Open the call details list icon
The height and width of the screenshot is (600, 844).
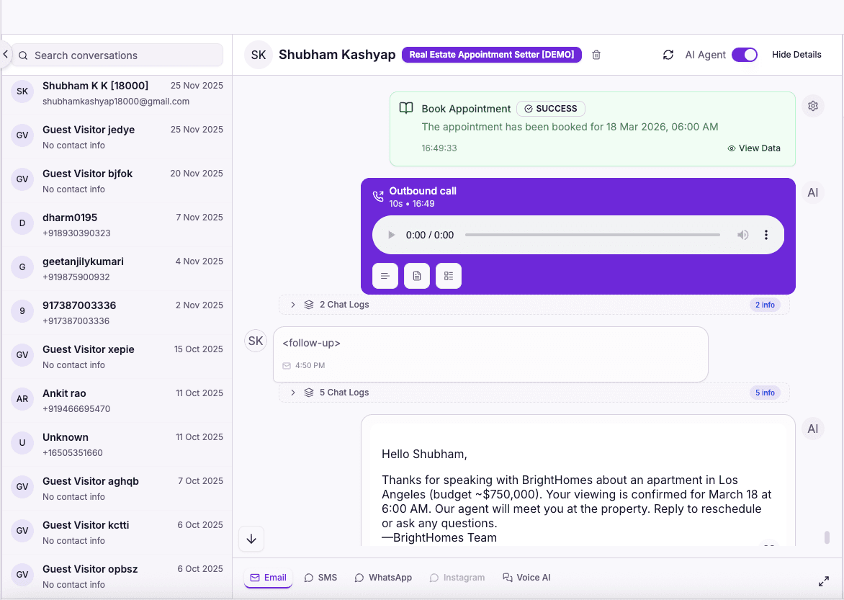click(448, 276)
